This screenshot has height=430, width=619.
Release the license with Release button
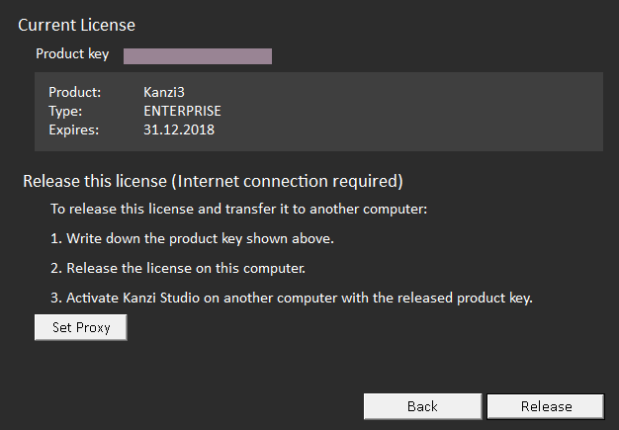tap(545, 406)
